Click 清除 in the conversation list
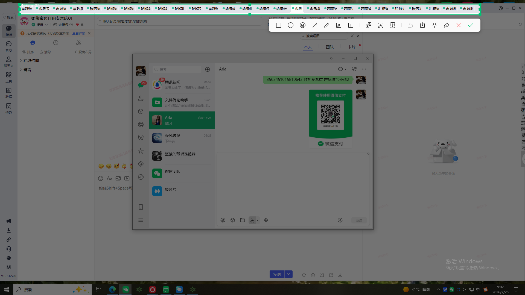This screenshot has width=525, height=295. (45, 52)
